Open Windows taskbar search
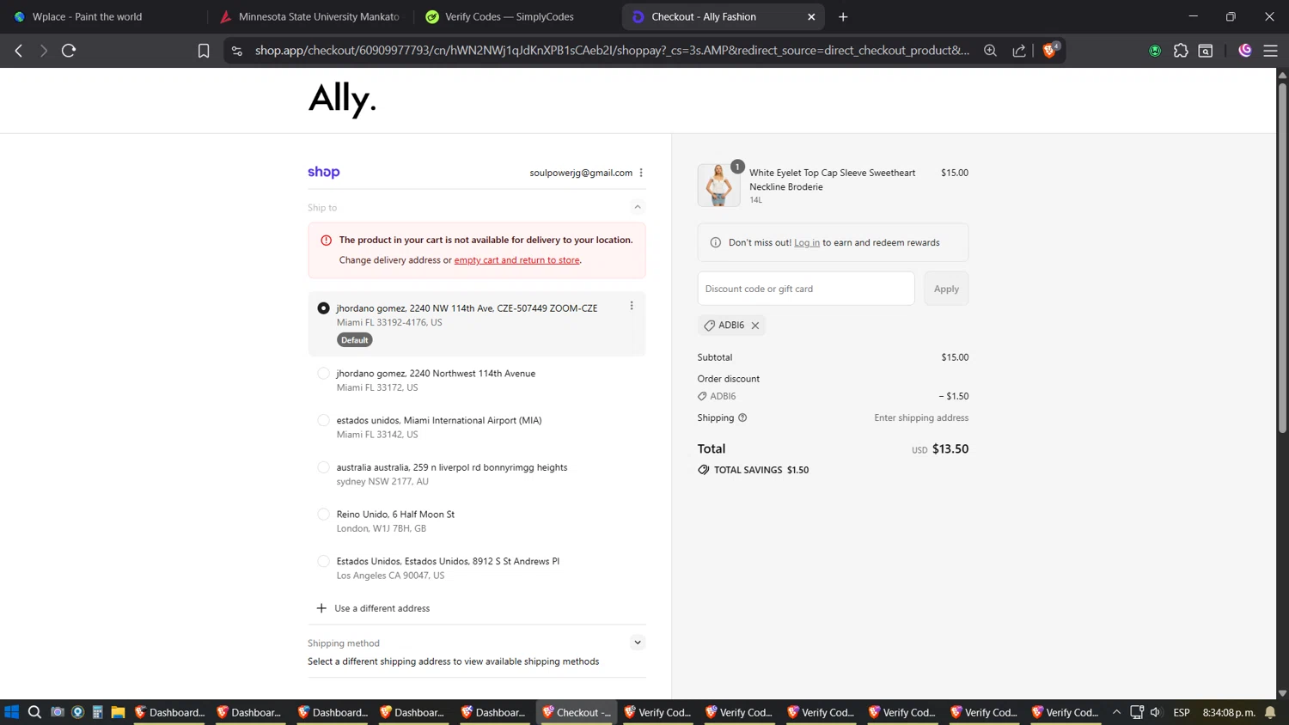The height and width of the screenshot is (725, 1289). click(x=34, y=712)
